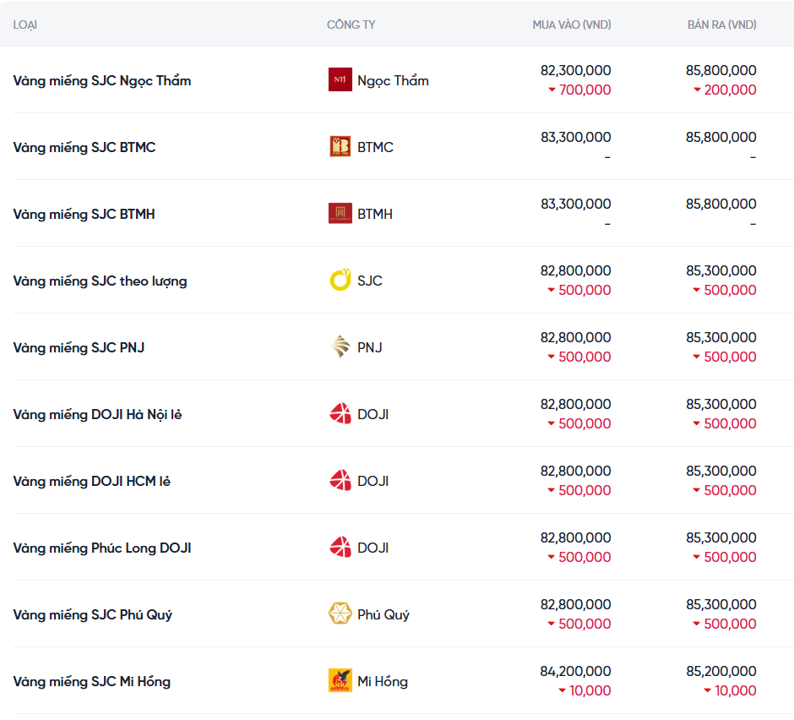The width and height of the screenshot is (794, 720).
Task: Click the CÔNG TY column header
Action: click(351, 25)
